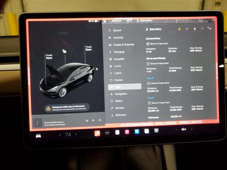Increase cabin temperature with right arrow

coord(76,134)
